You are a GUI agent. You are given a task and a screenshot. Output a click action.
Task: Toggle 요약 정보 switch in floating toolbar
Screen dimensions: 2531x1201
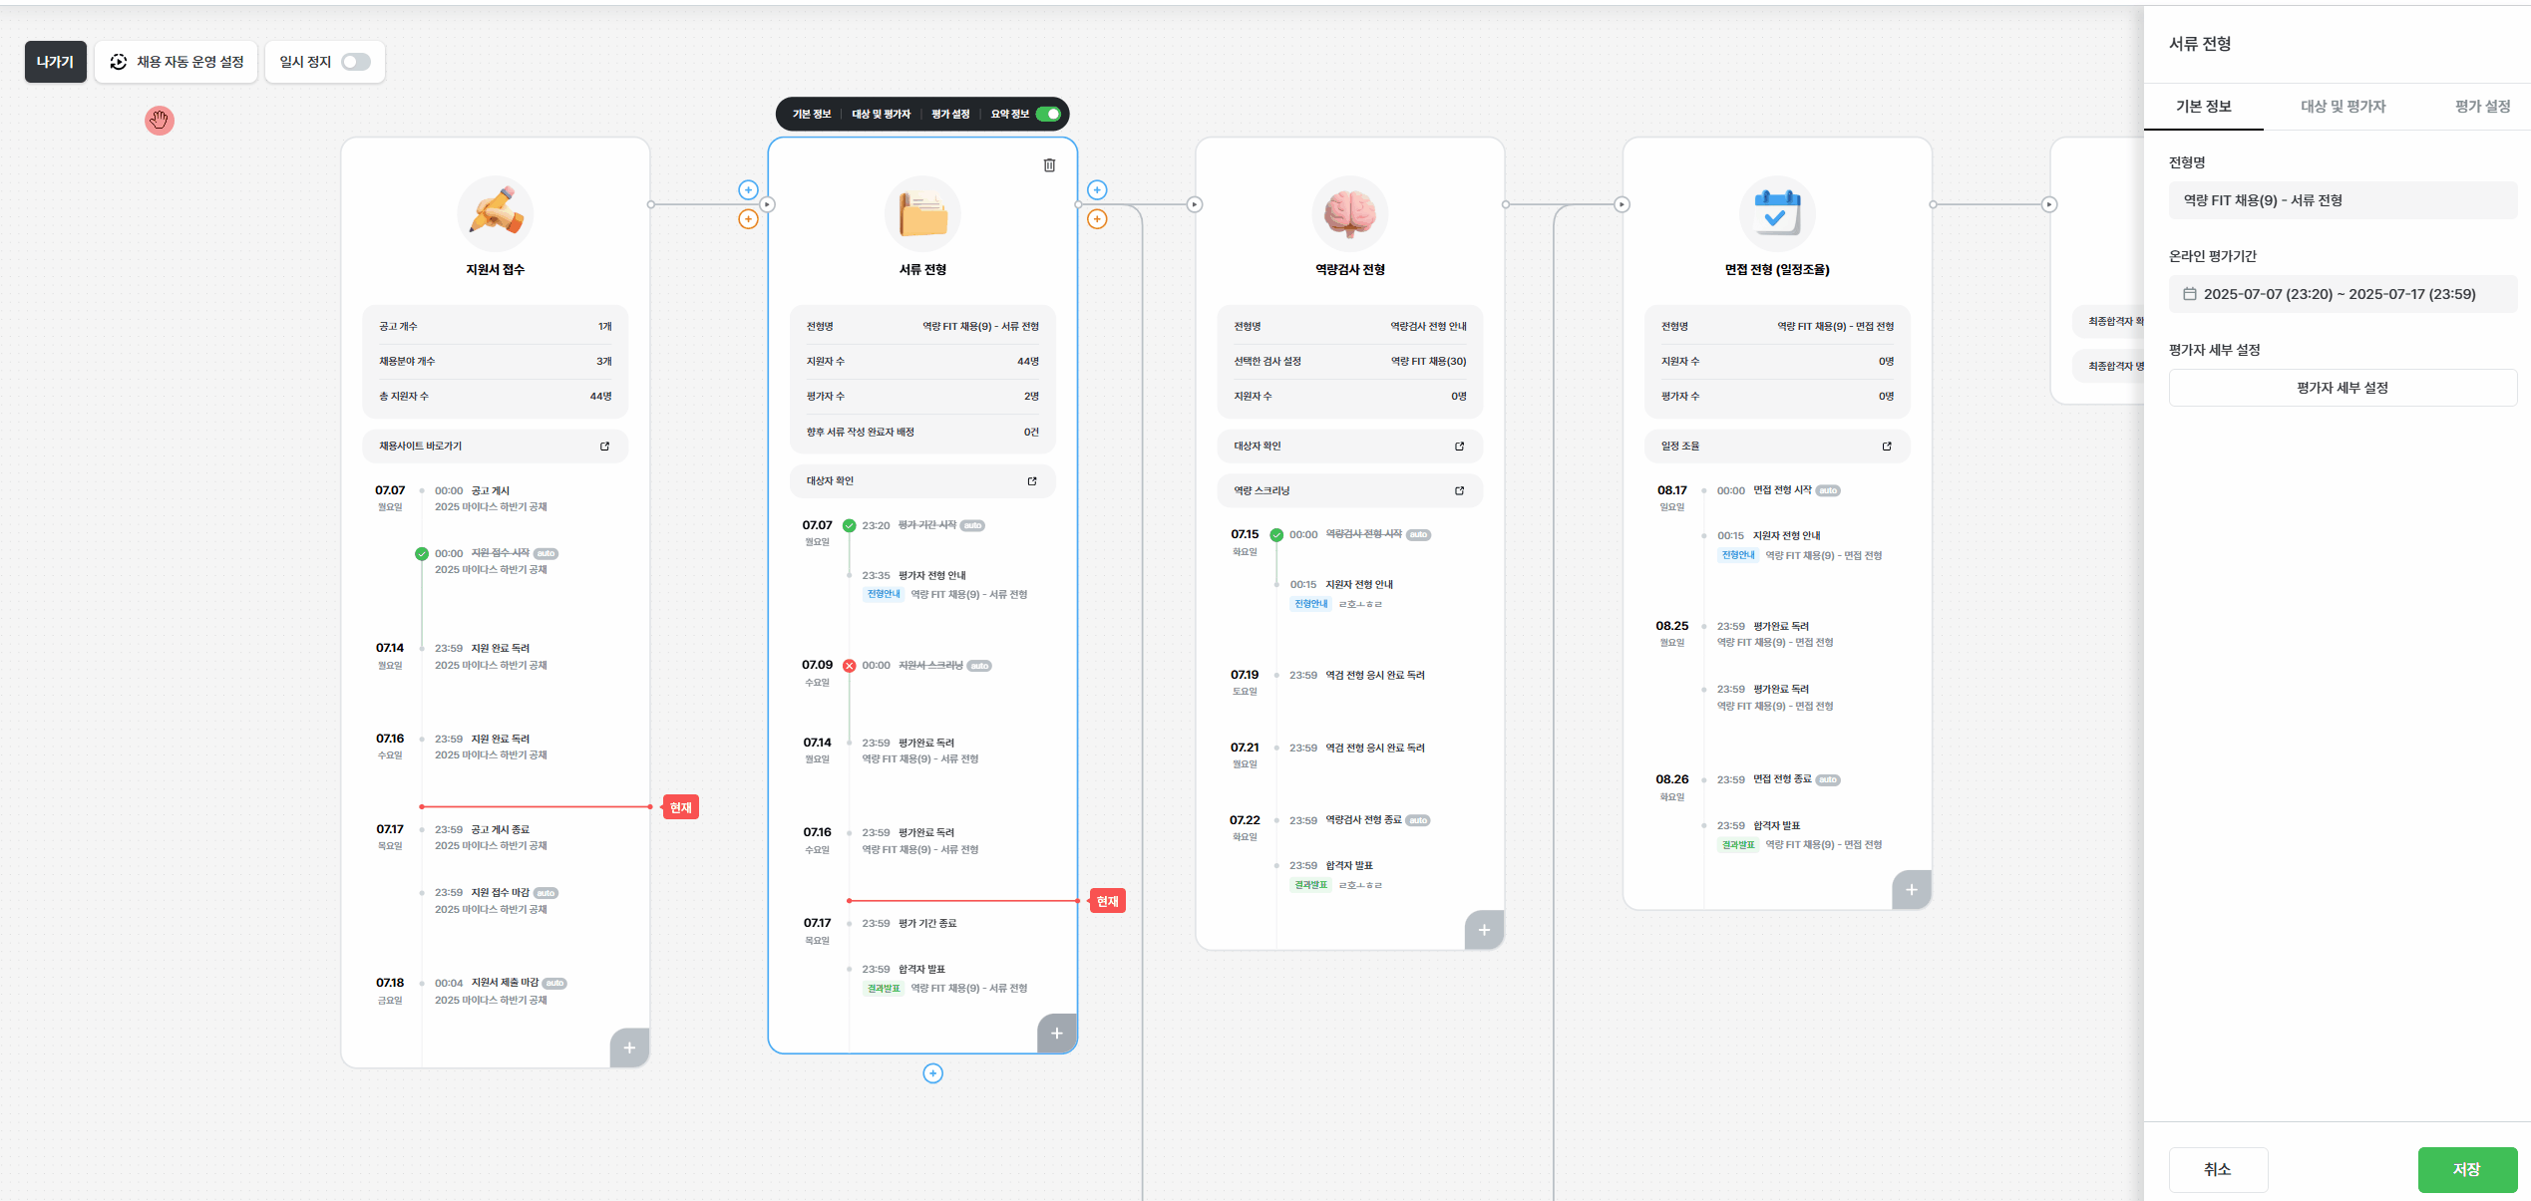[x=1048, y=114]
